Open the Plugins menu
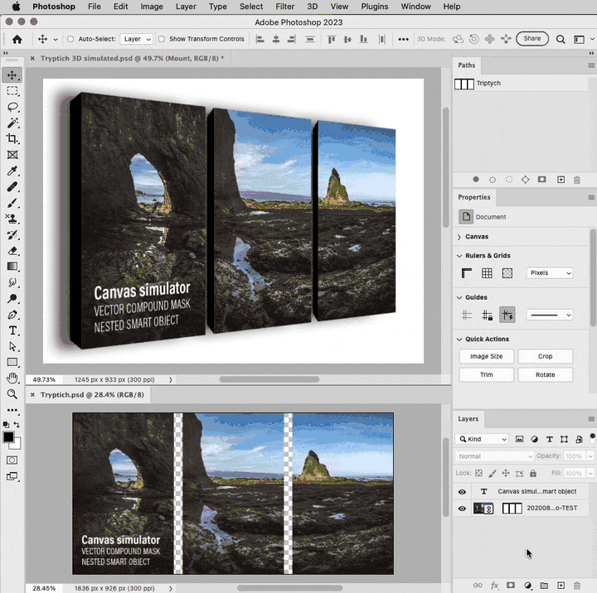Image resolution: width=597 pixels, height=593 pixels. [x=375, y=7]
